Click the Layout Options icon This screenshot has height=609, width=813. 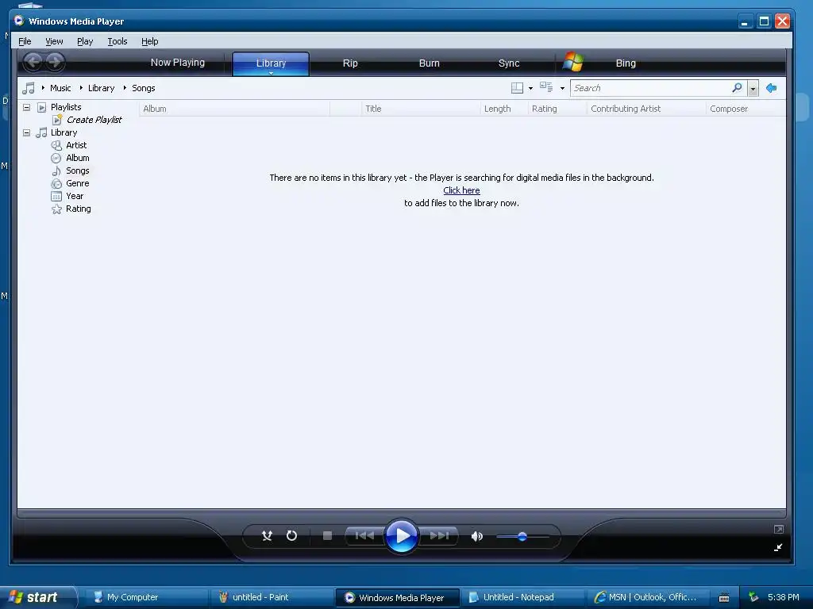click(517, 88)
